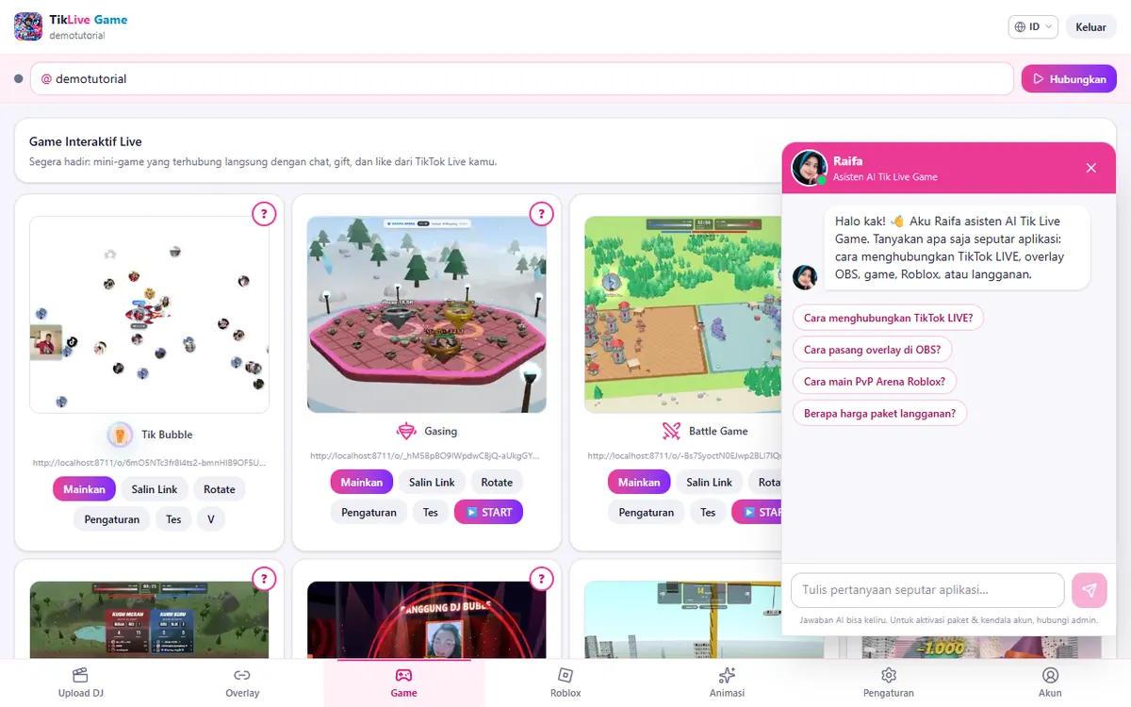
Task: Click the Game Interaktif Live heading
Action: point(86,141)
